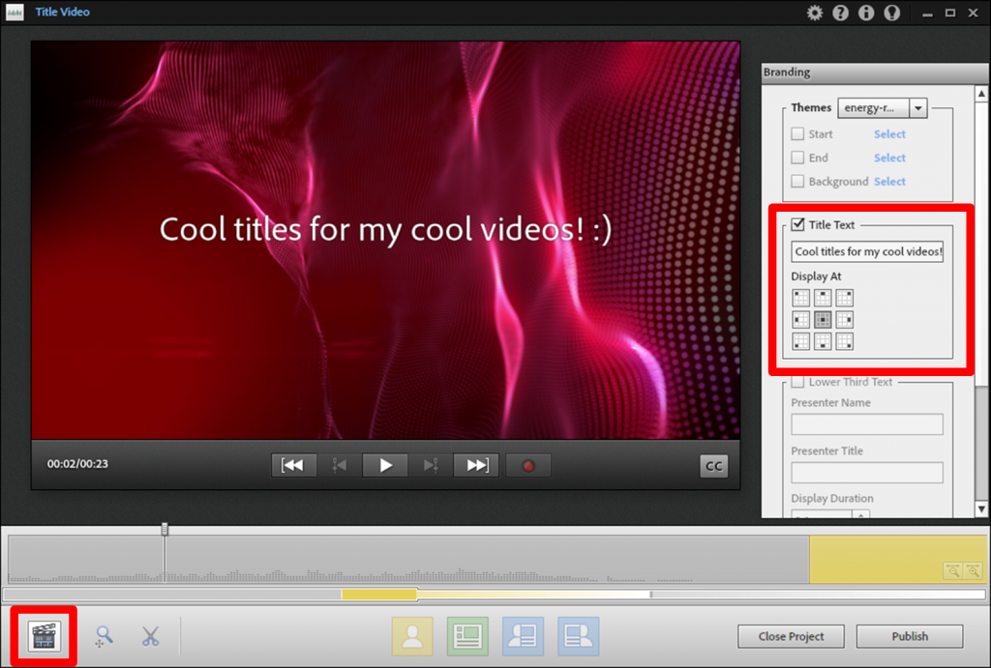Click the record button

(528, 465)
